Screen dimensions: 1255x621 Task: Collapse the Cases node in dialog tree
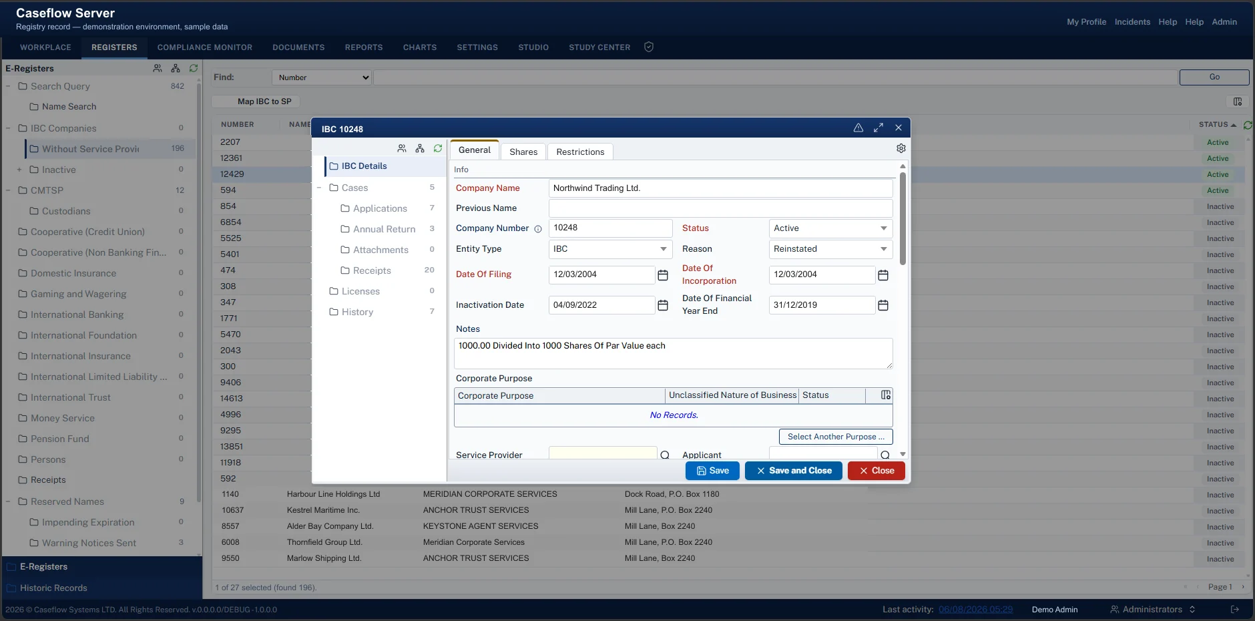click(319, 188)
